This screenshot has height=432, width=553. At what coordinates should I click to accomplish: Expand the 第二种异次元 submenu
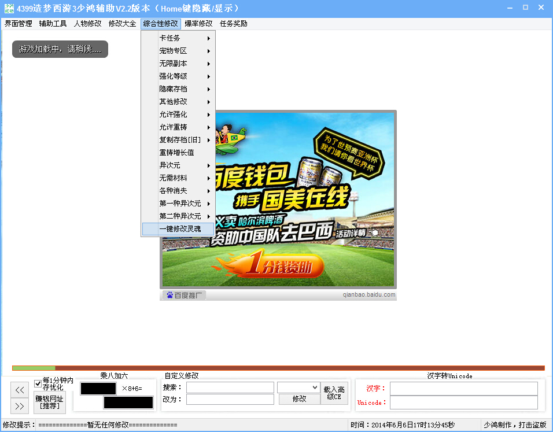pos(178,216)
